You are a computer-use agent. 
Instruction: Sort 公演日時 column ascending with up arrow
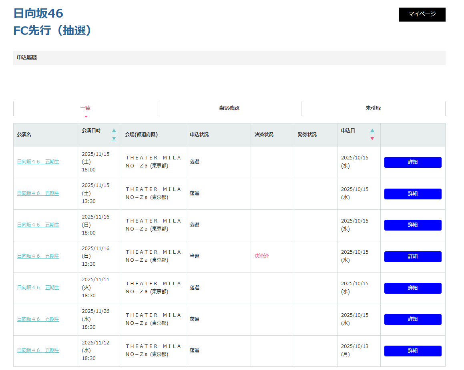(x=114, y=131)
